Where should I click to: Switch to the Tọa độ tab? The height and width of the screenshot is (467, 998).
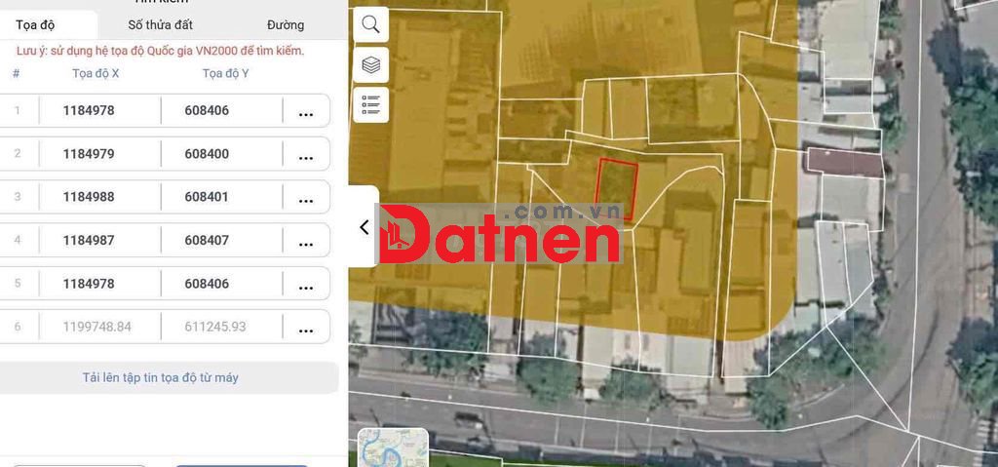(x=35, y=24)
